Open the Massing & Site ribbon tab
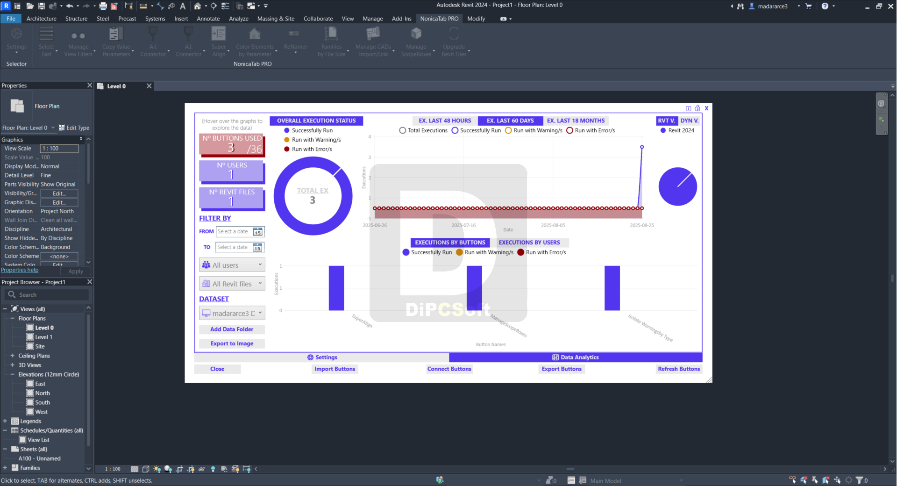The height and width of the screenshot is (486, 897). click(x=276, y=19)
